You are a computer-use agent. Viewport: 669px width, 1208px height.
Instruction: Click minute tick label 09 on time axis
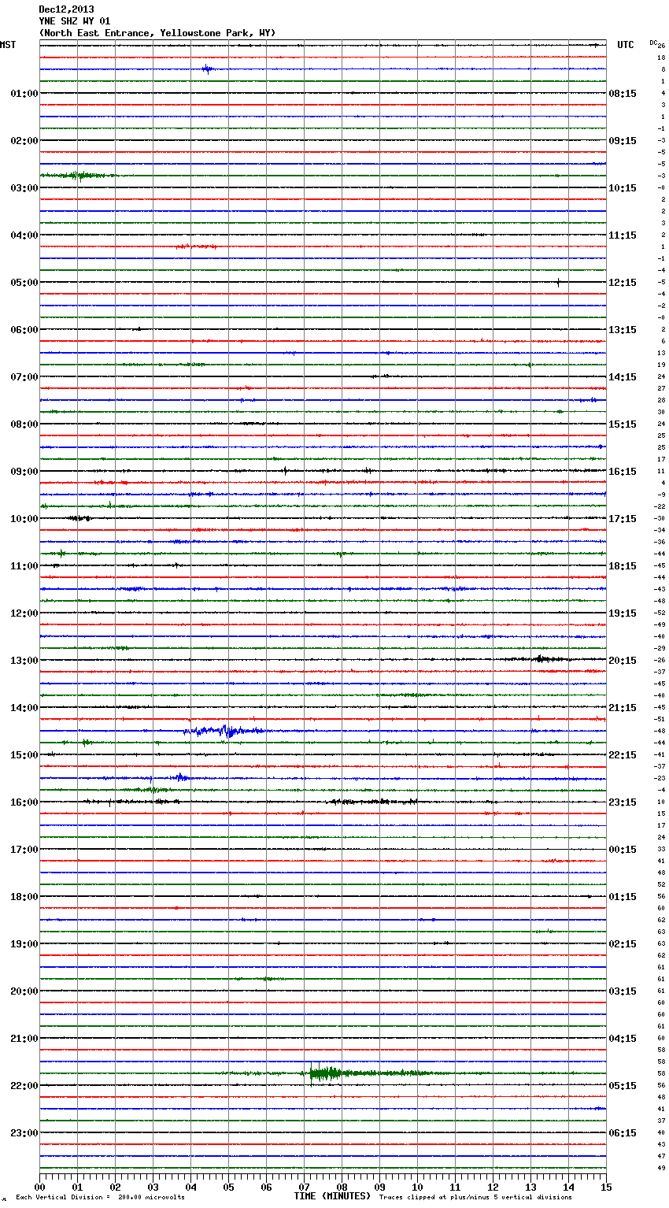pos(379,1187)
